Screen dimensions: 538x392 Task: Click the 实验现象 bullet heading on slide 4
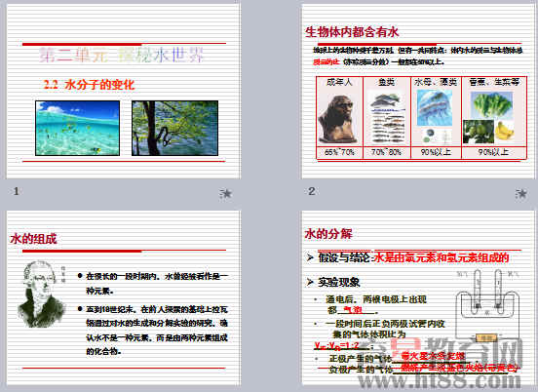tap(338, 282)
